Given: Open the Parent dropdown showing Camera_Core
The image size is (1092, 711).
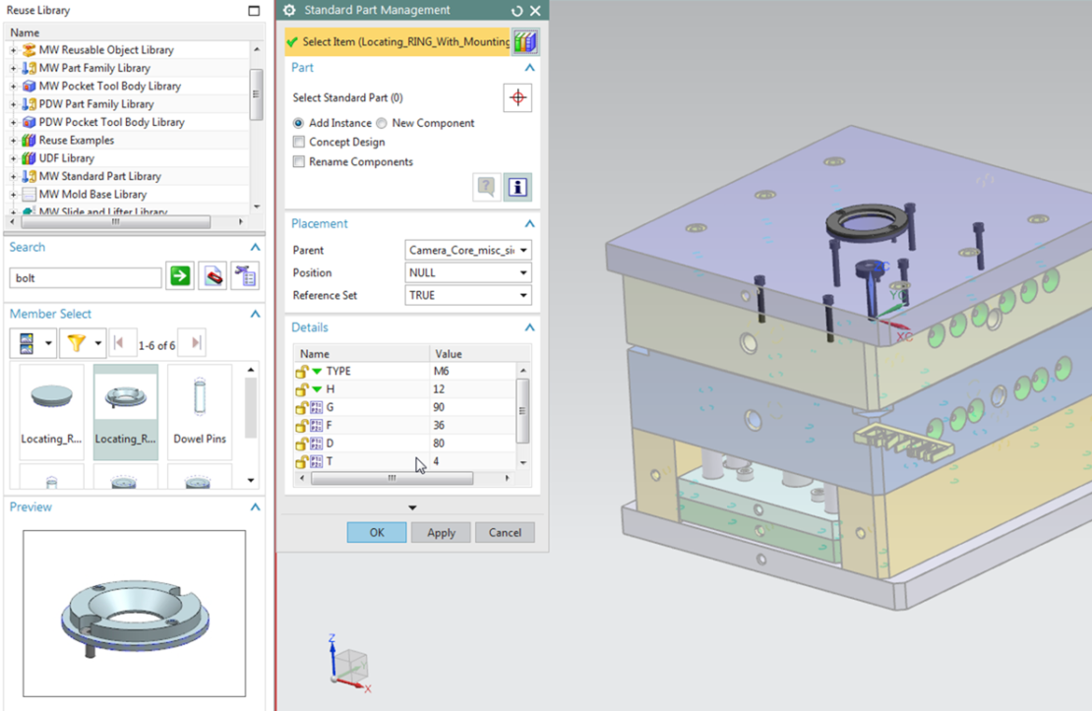Looking at the screenshot, I should (x=466, y=250).
